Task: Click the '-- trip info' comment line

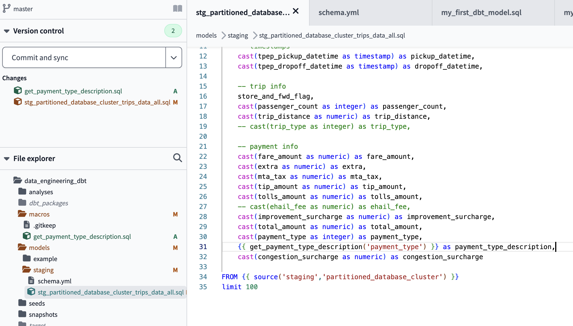Action: 262,86
